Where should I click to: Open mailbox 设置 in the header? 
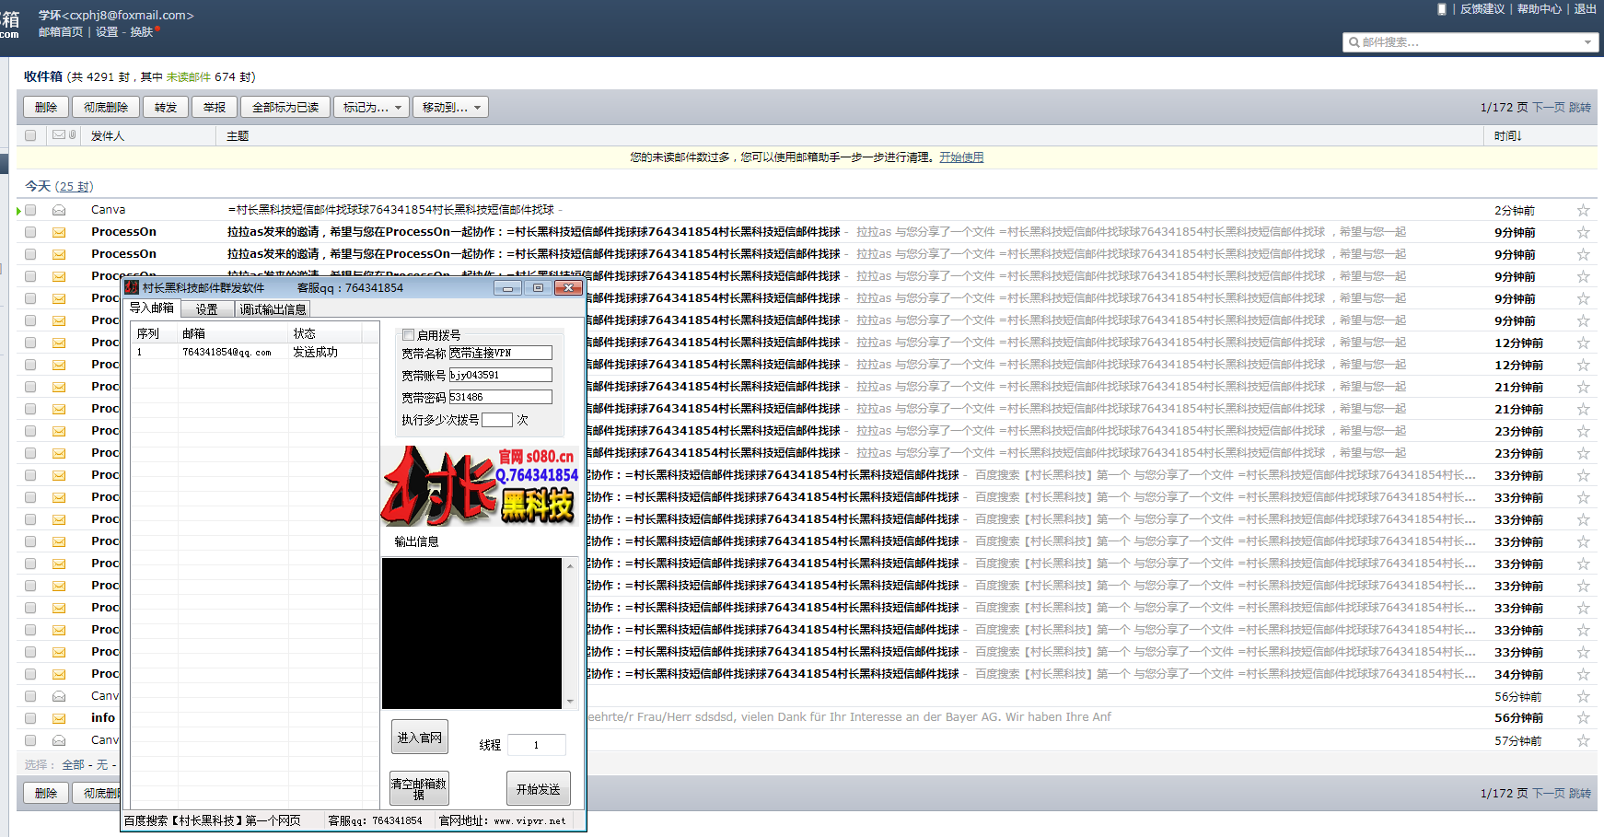point(107,31)
